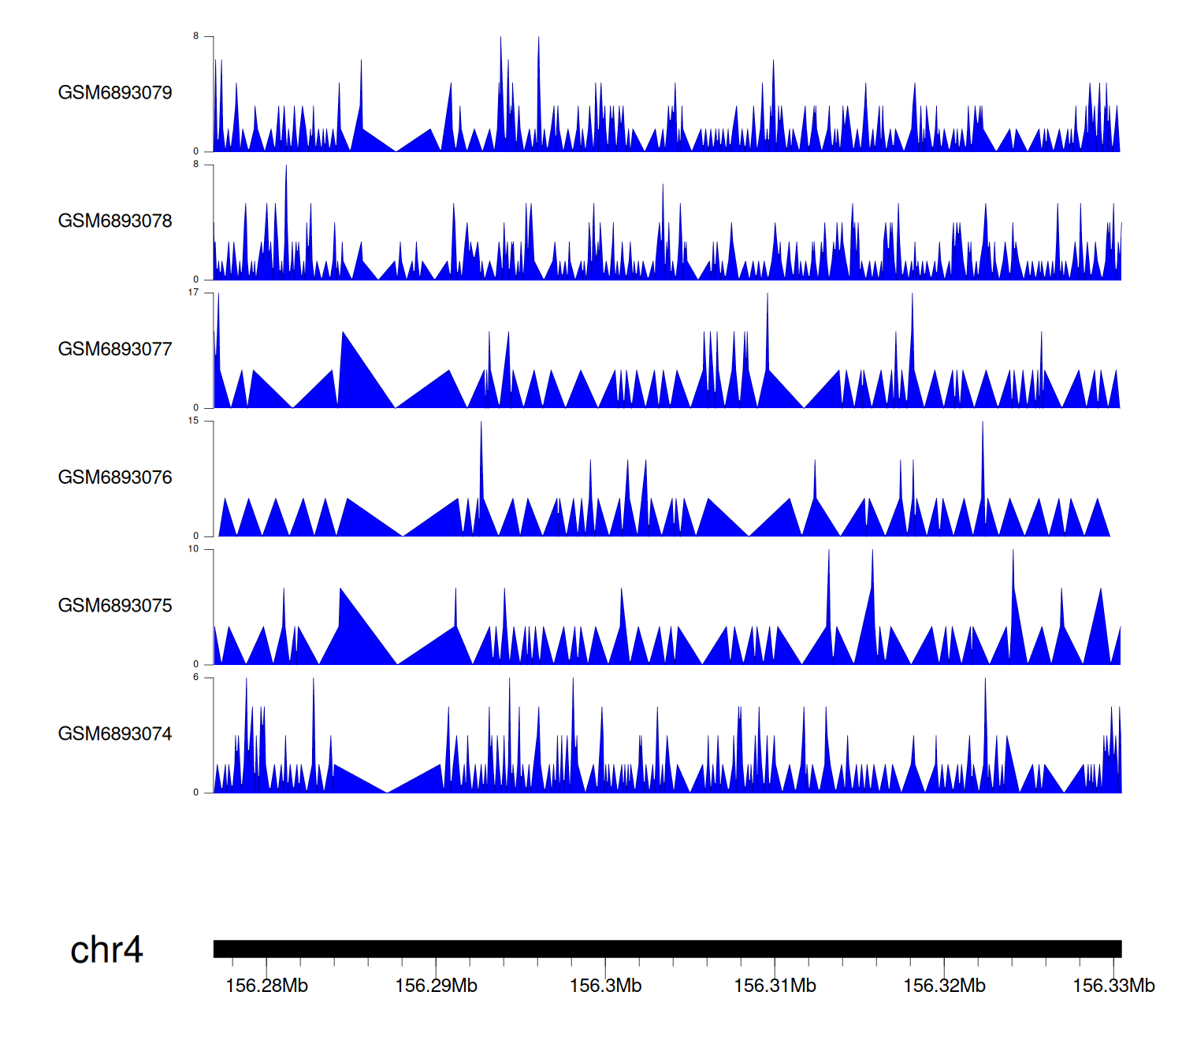This screenshot has height=1040, width=1182.
Task: Select the GSM6893078 track name
Action: point(115,221)
